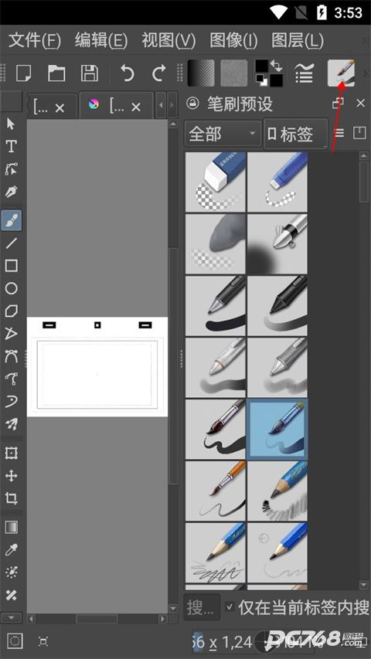The height and width of the screenshot is (659, 371).
Task: Click the Save document icon
Action: (x=89, y=73)
